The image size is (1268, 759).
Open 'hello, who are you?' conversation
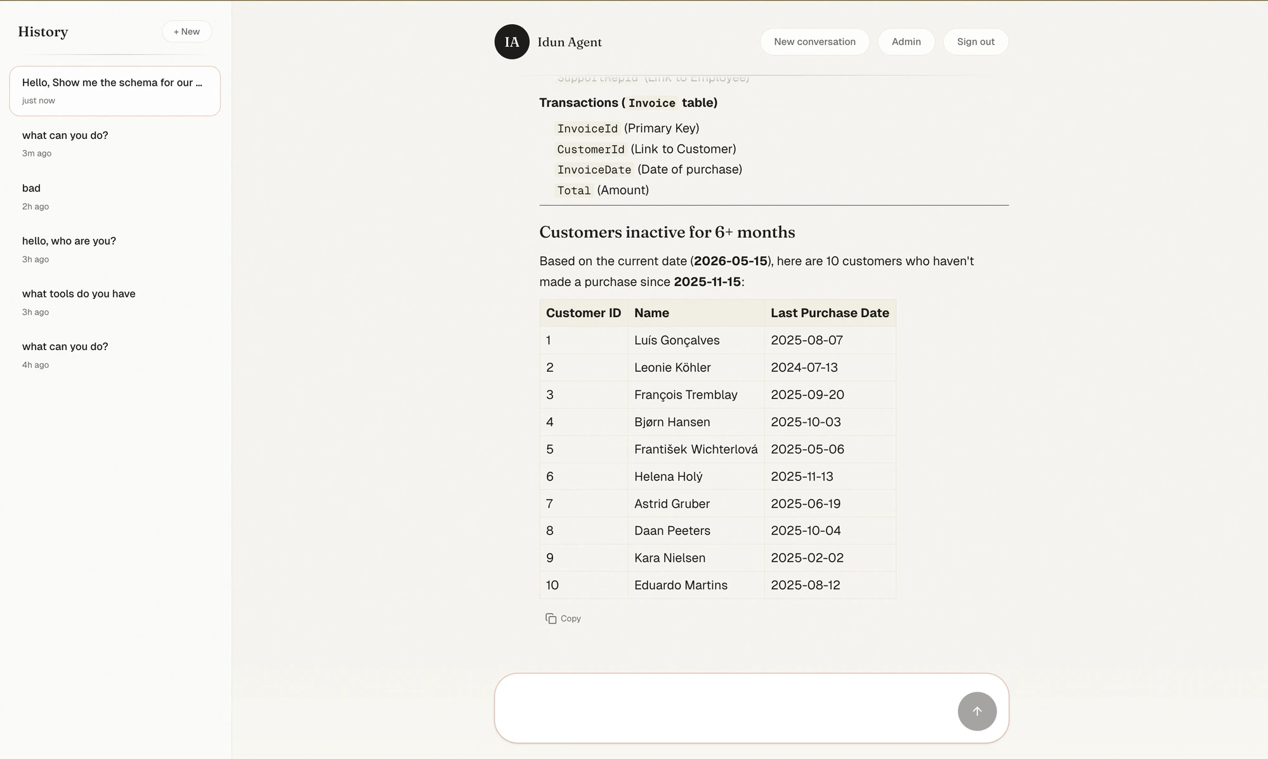coord(115,249)
